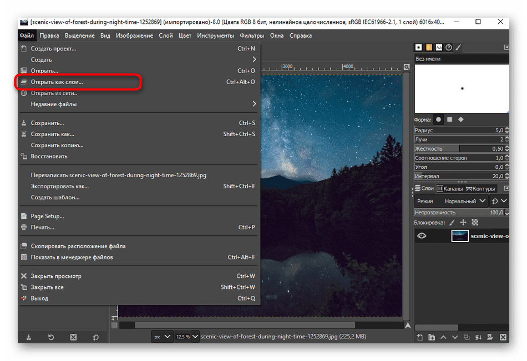The height and width of the screenshot is (361, 527).
Task: Adjust the Радиус spinner arrows
Action: pyautogui.click(x=507, y=130)
